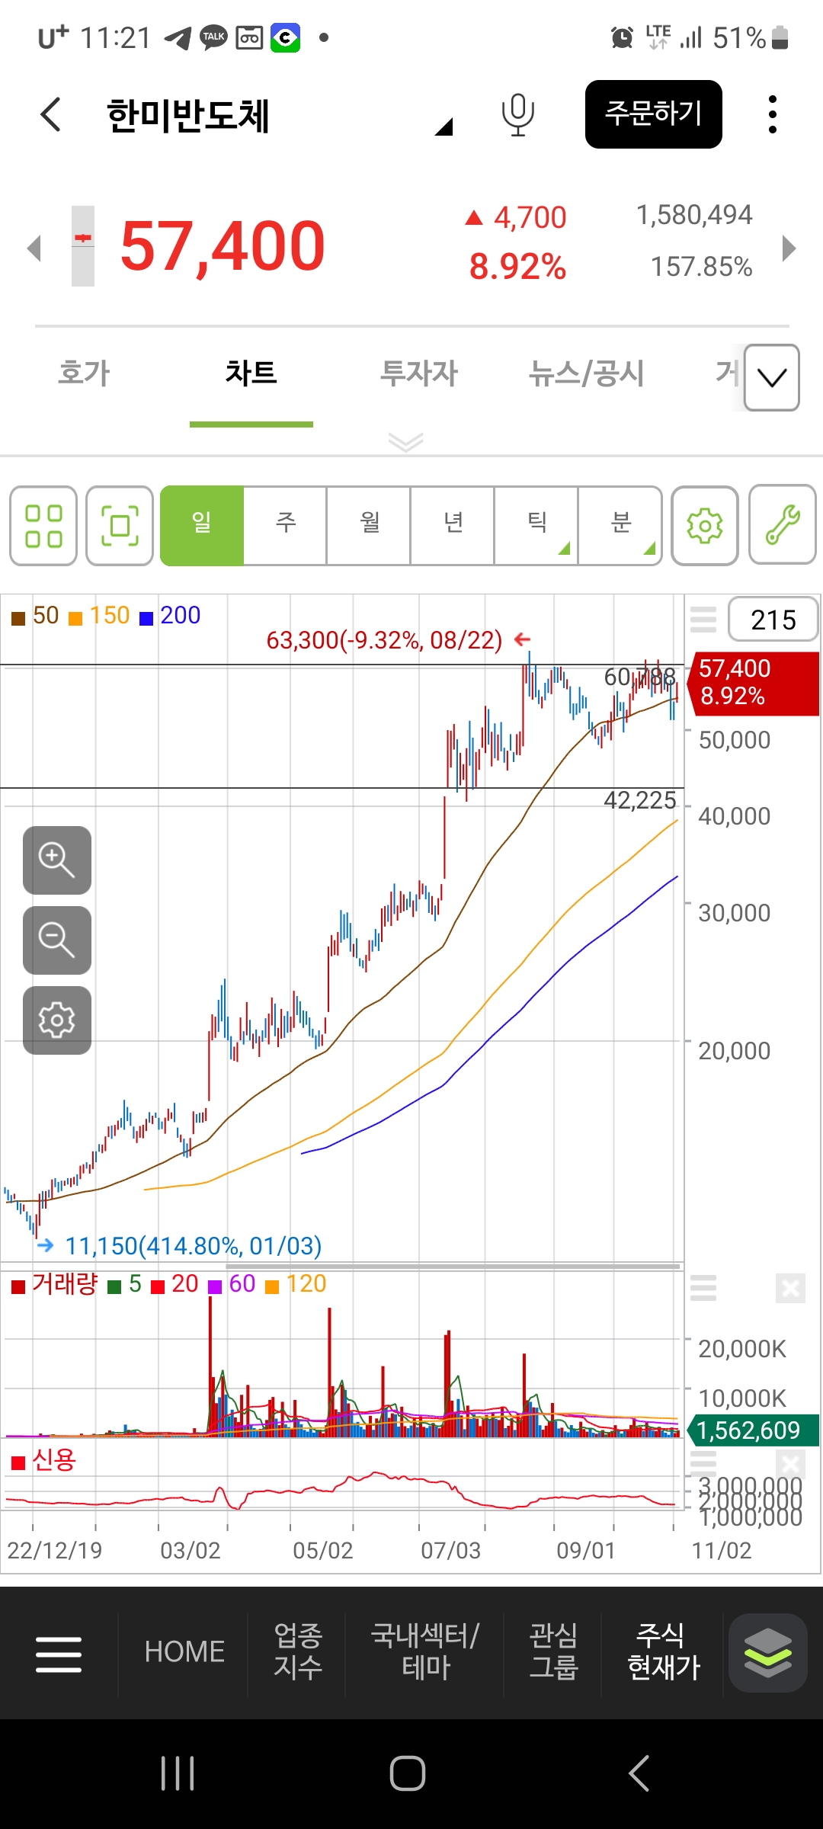Open Android recent apps button
The width and height of the screenshot is (823, 1829).
(178, 1773)
